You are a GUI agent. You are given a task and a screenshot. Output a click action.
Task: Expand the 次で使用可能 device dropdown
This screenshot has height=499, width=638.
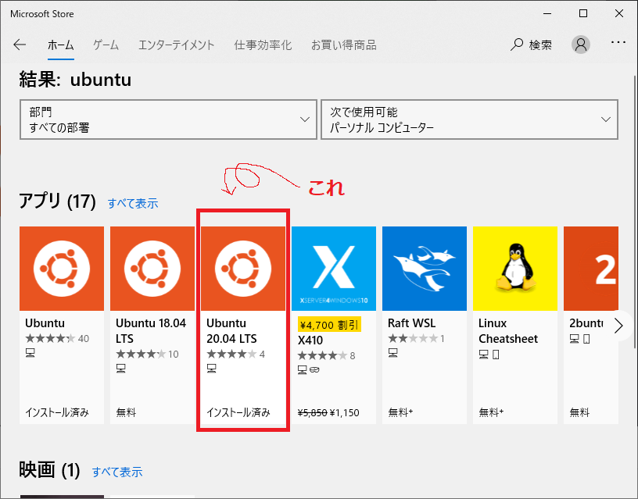point(470,119)
